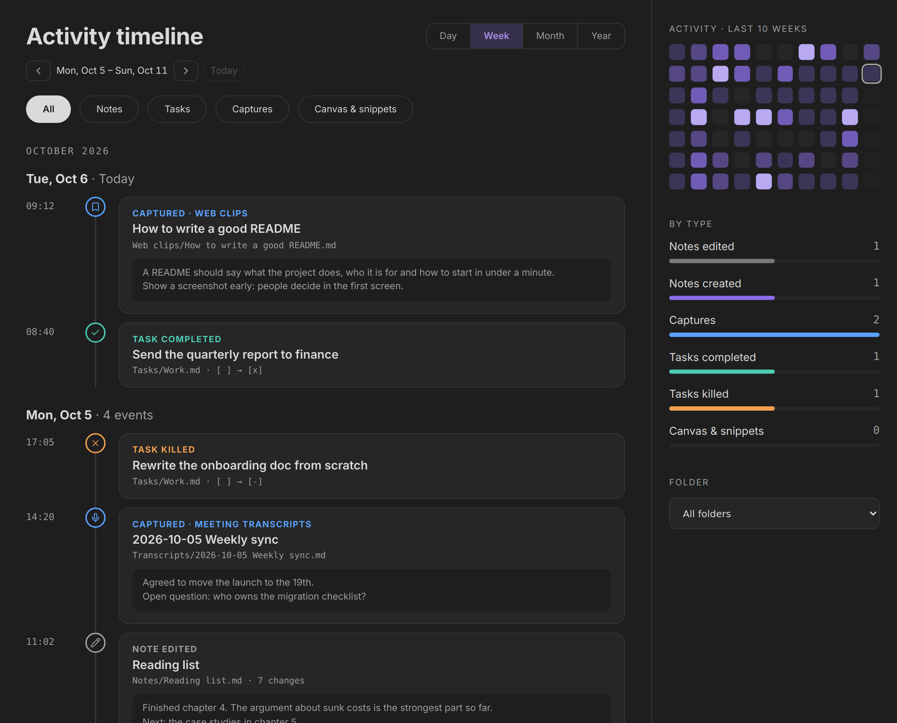The width and height of the screenshot is (897, 723).
Task: Filter timeline by Notes
Action: click(109, 109)
